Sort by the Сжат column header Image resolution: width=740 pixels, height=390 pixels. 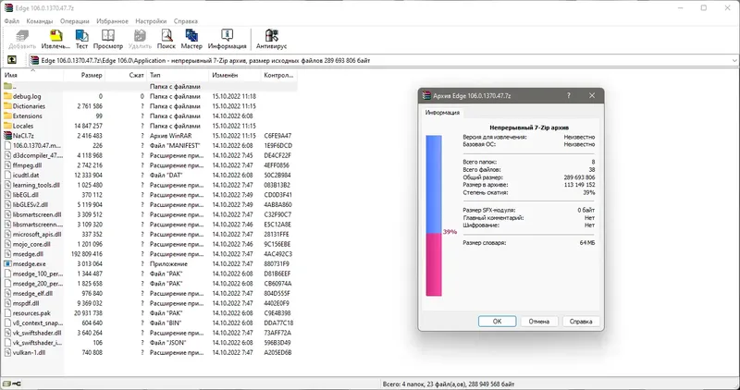pyautogui.click(x=126, y=75)
